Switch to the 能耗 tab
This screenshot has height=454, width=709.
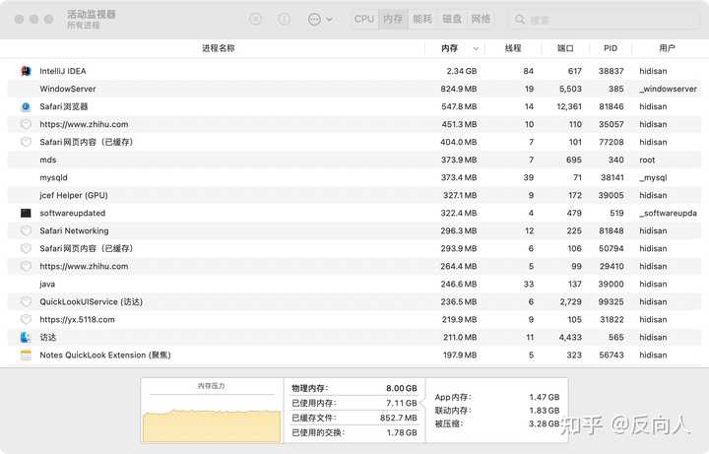coord(422,19)
